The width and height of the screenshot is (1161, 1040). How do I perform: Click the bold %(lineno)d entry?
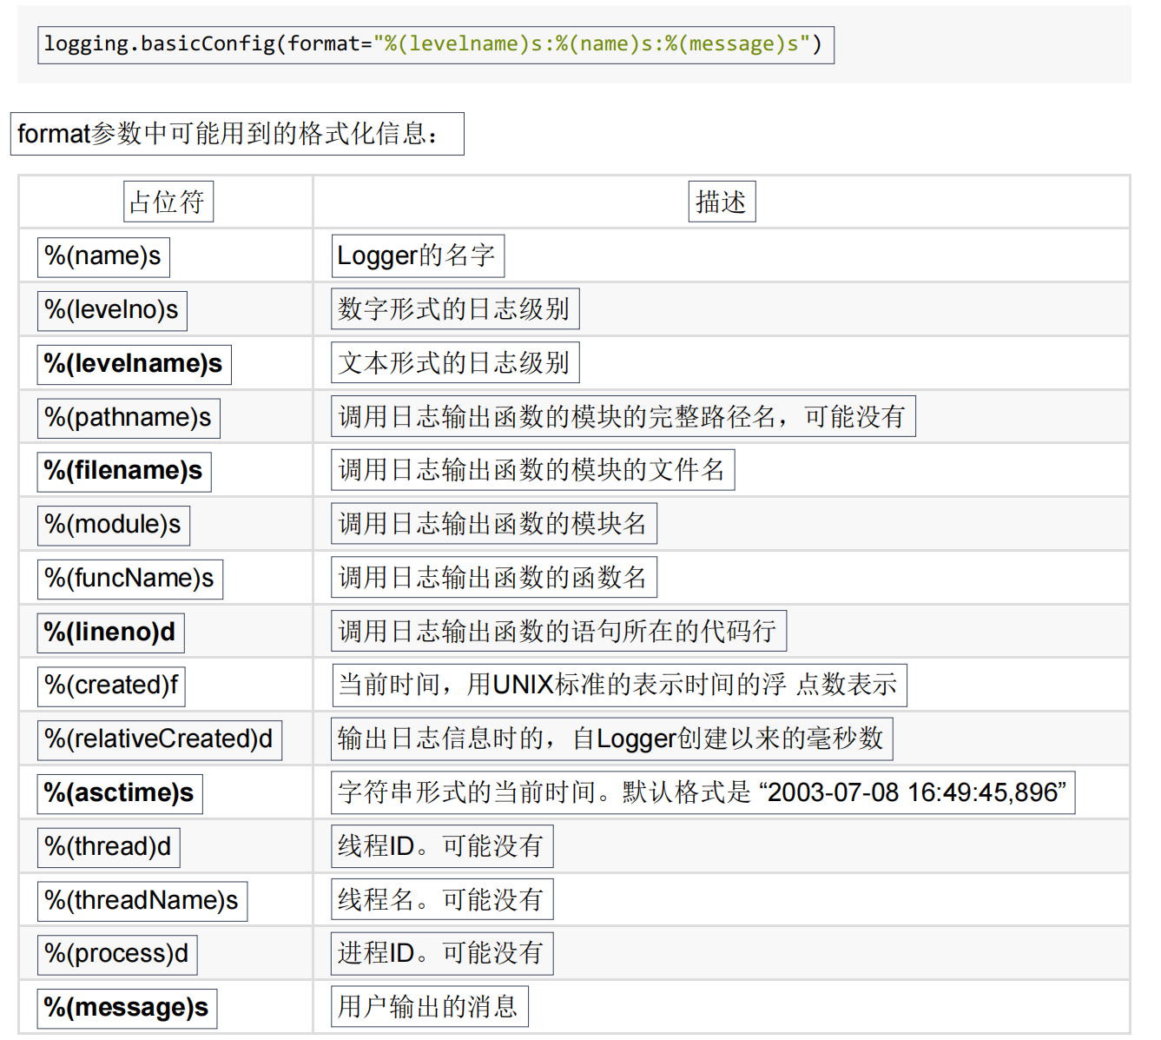pos(110,633)
